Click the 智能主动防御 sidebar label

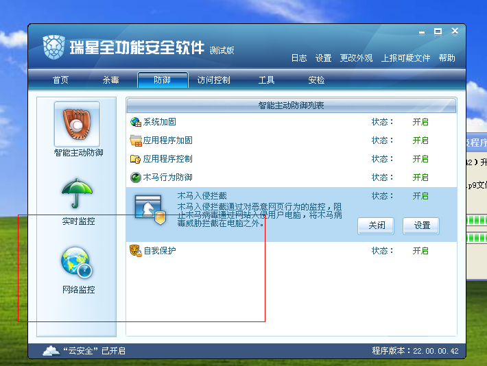78,153
